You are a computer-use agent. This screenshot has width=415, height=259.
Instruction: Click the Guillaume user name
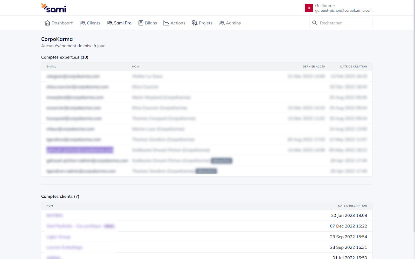(x=325, y=6)
